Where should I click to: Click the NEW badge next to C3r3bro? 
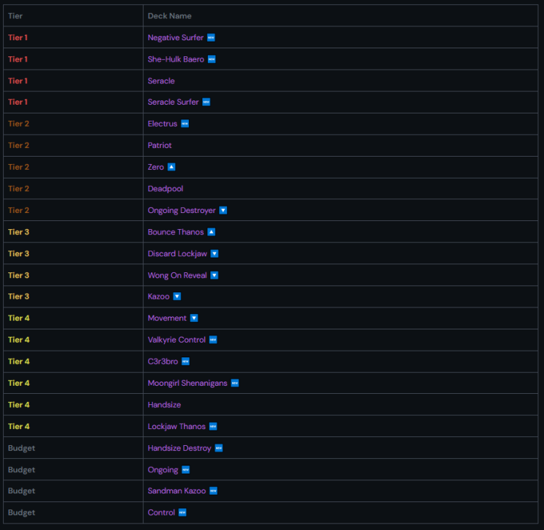(x=186, y=362)
